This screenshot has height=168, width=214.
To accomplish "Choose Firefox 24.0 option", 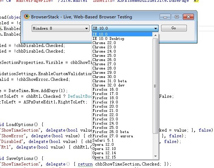I will 122,123.
